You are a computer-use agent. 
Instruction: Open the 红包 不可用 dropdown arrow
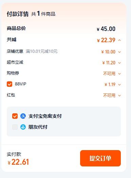click(x=119, y=96)
